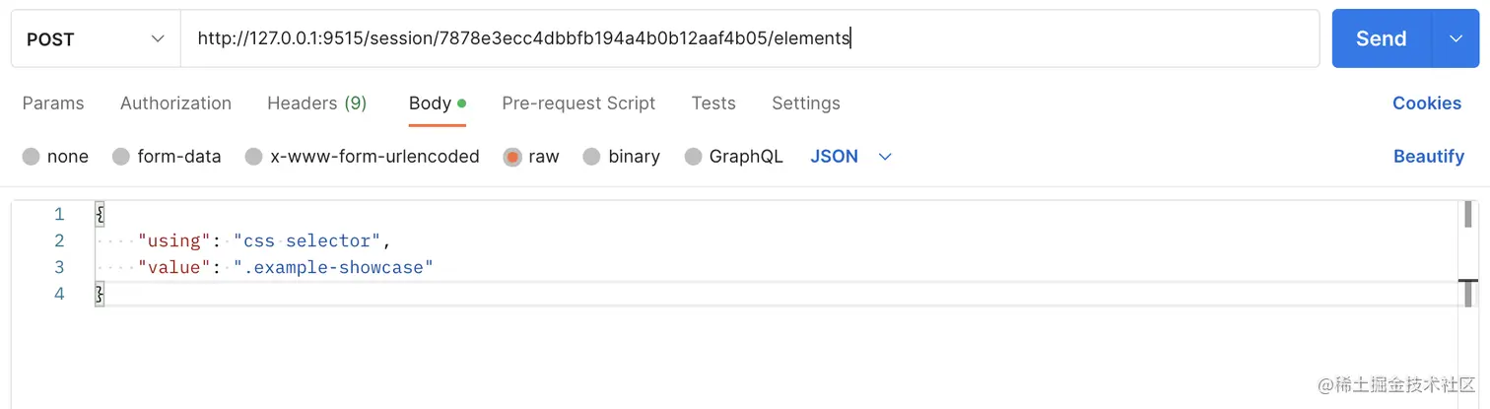The height and width of the screenshot is (409, 1490).
Task: Click the Send button
Action: (1380, 39)
